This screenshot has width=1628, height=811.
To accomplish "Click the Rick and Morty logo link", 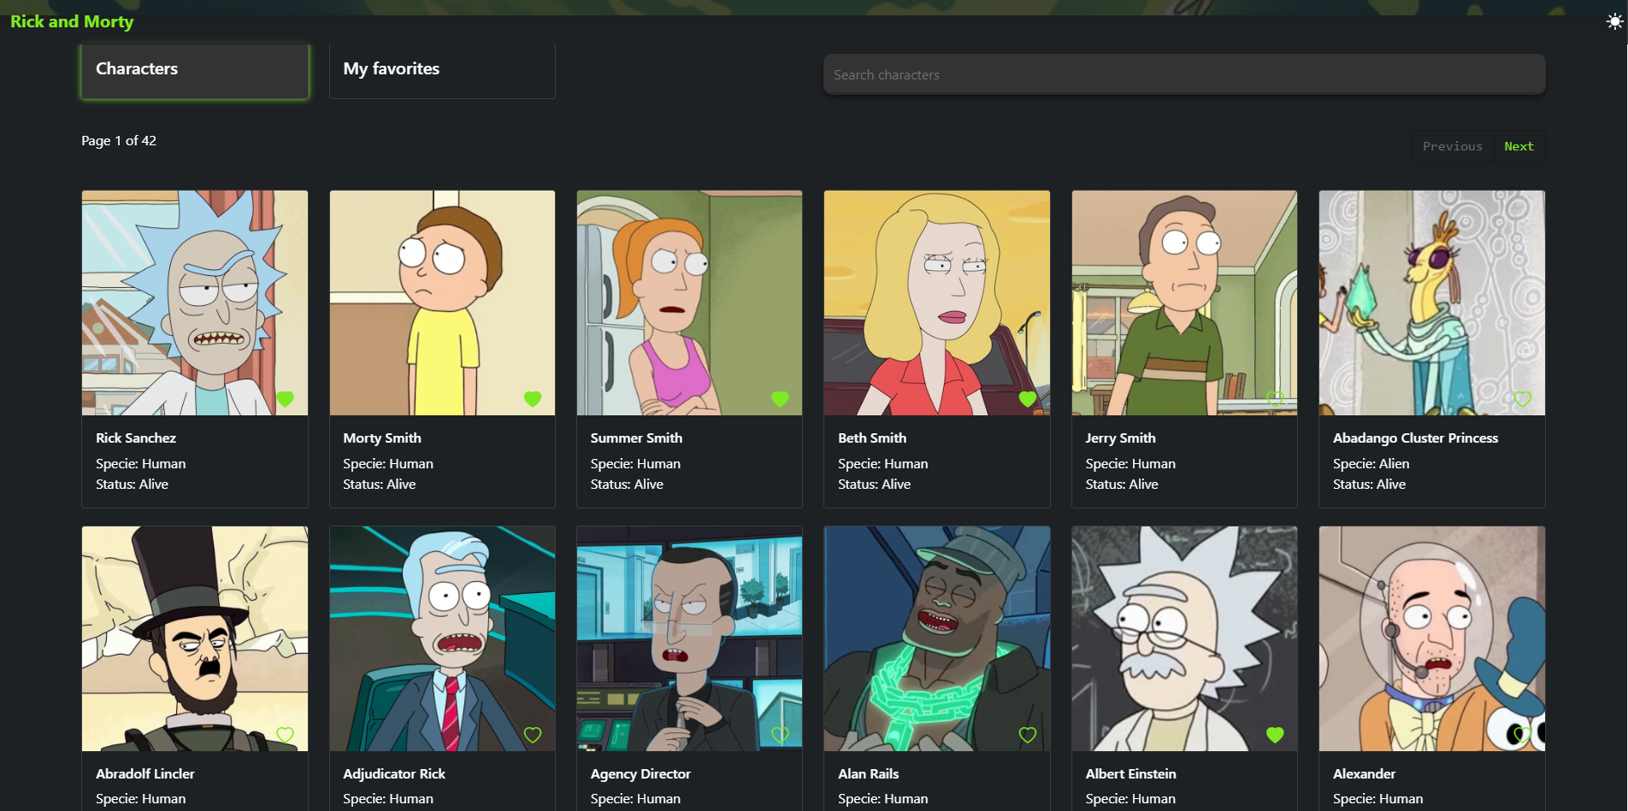I will (72, 21).
